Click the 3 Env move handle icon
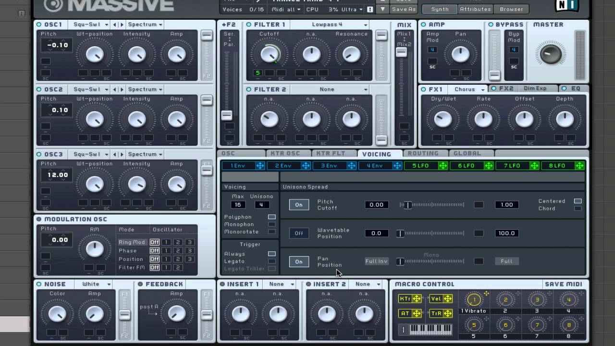The width and height of the screenshot is (615, 346). pyautogui.click(x=351, y=166)
